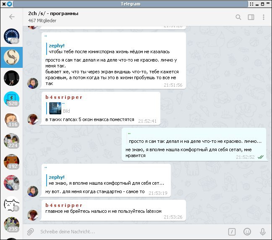View the 467 Mitglieder member list
The width and height of the screenshot is (272, 240).
click(x=42, y=21)
